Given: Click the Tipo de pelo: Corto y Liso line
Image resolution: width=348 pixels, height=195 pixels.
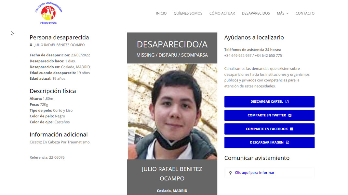Looking at the screenshot, I should point(51,110).
